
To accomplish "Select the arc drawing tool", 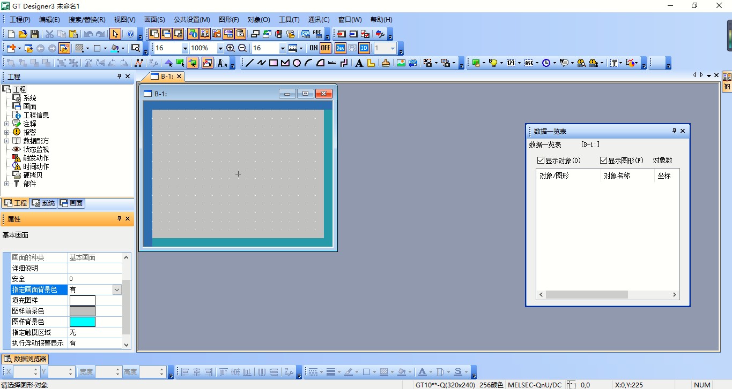I will coord(309,63).
